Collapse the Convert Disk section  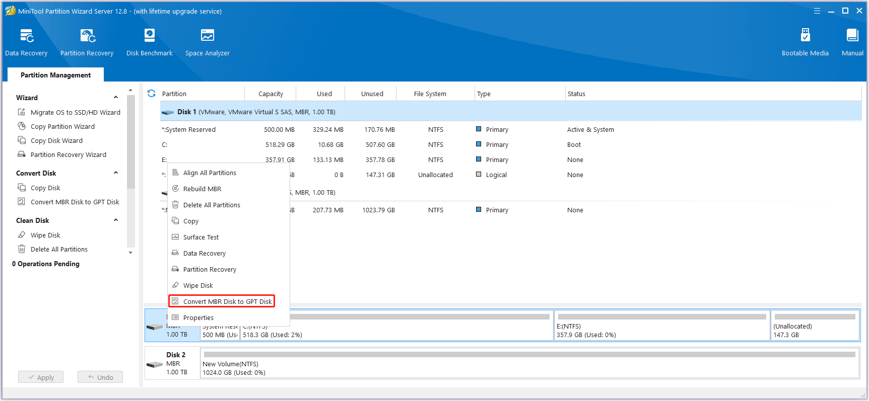pos(116,173)
